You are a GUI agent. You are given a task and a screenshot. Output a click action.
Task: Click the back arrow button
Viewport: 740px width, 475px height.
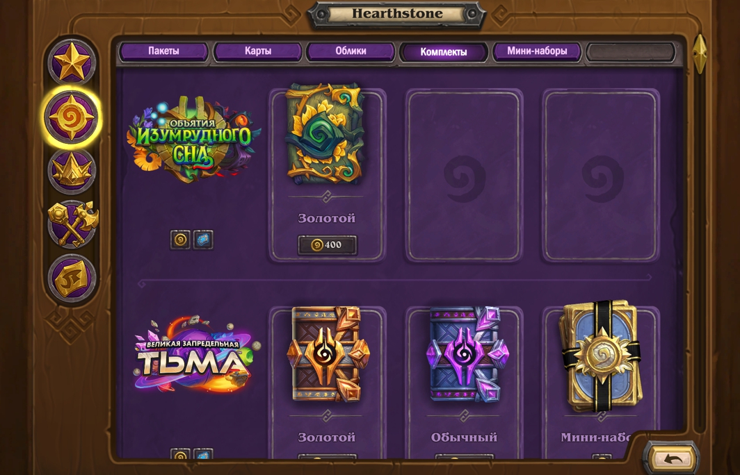[x=672, y=458]
